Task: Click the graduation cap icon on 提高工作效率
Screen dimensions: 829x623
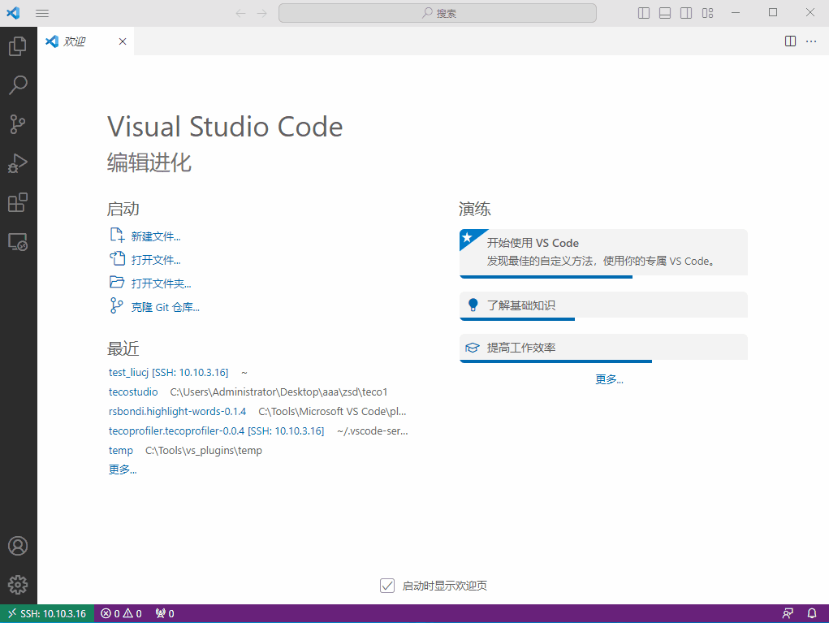Action: [x=472, y=348]
